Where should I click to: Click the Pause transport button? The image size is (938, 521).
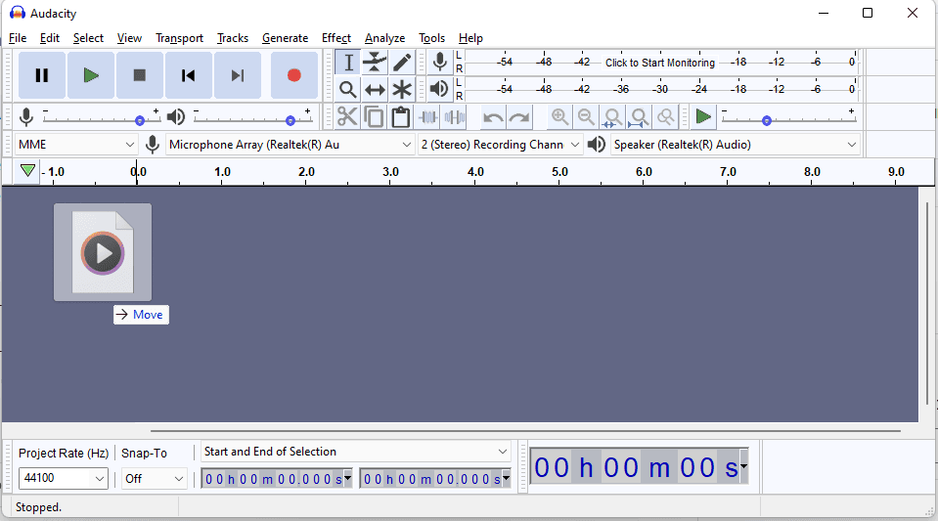tap(42, 75)
